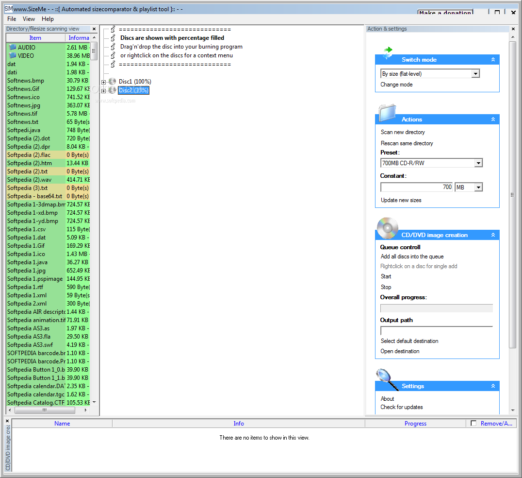Click the Make a donation button
This screenshot has height=478, width=522.
[x=445, y=12]
